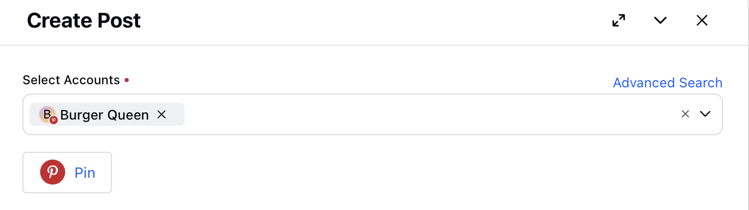The image size is (749, 210).
Task: Click the red required-field dot
Action: point(126,81)
